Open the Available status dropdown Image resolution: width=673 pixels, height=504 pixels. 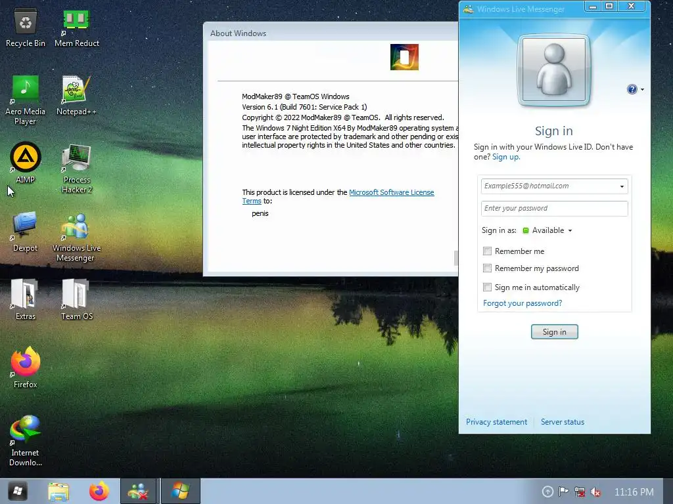(x=547, y=230)
